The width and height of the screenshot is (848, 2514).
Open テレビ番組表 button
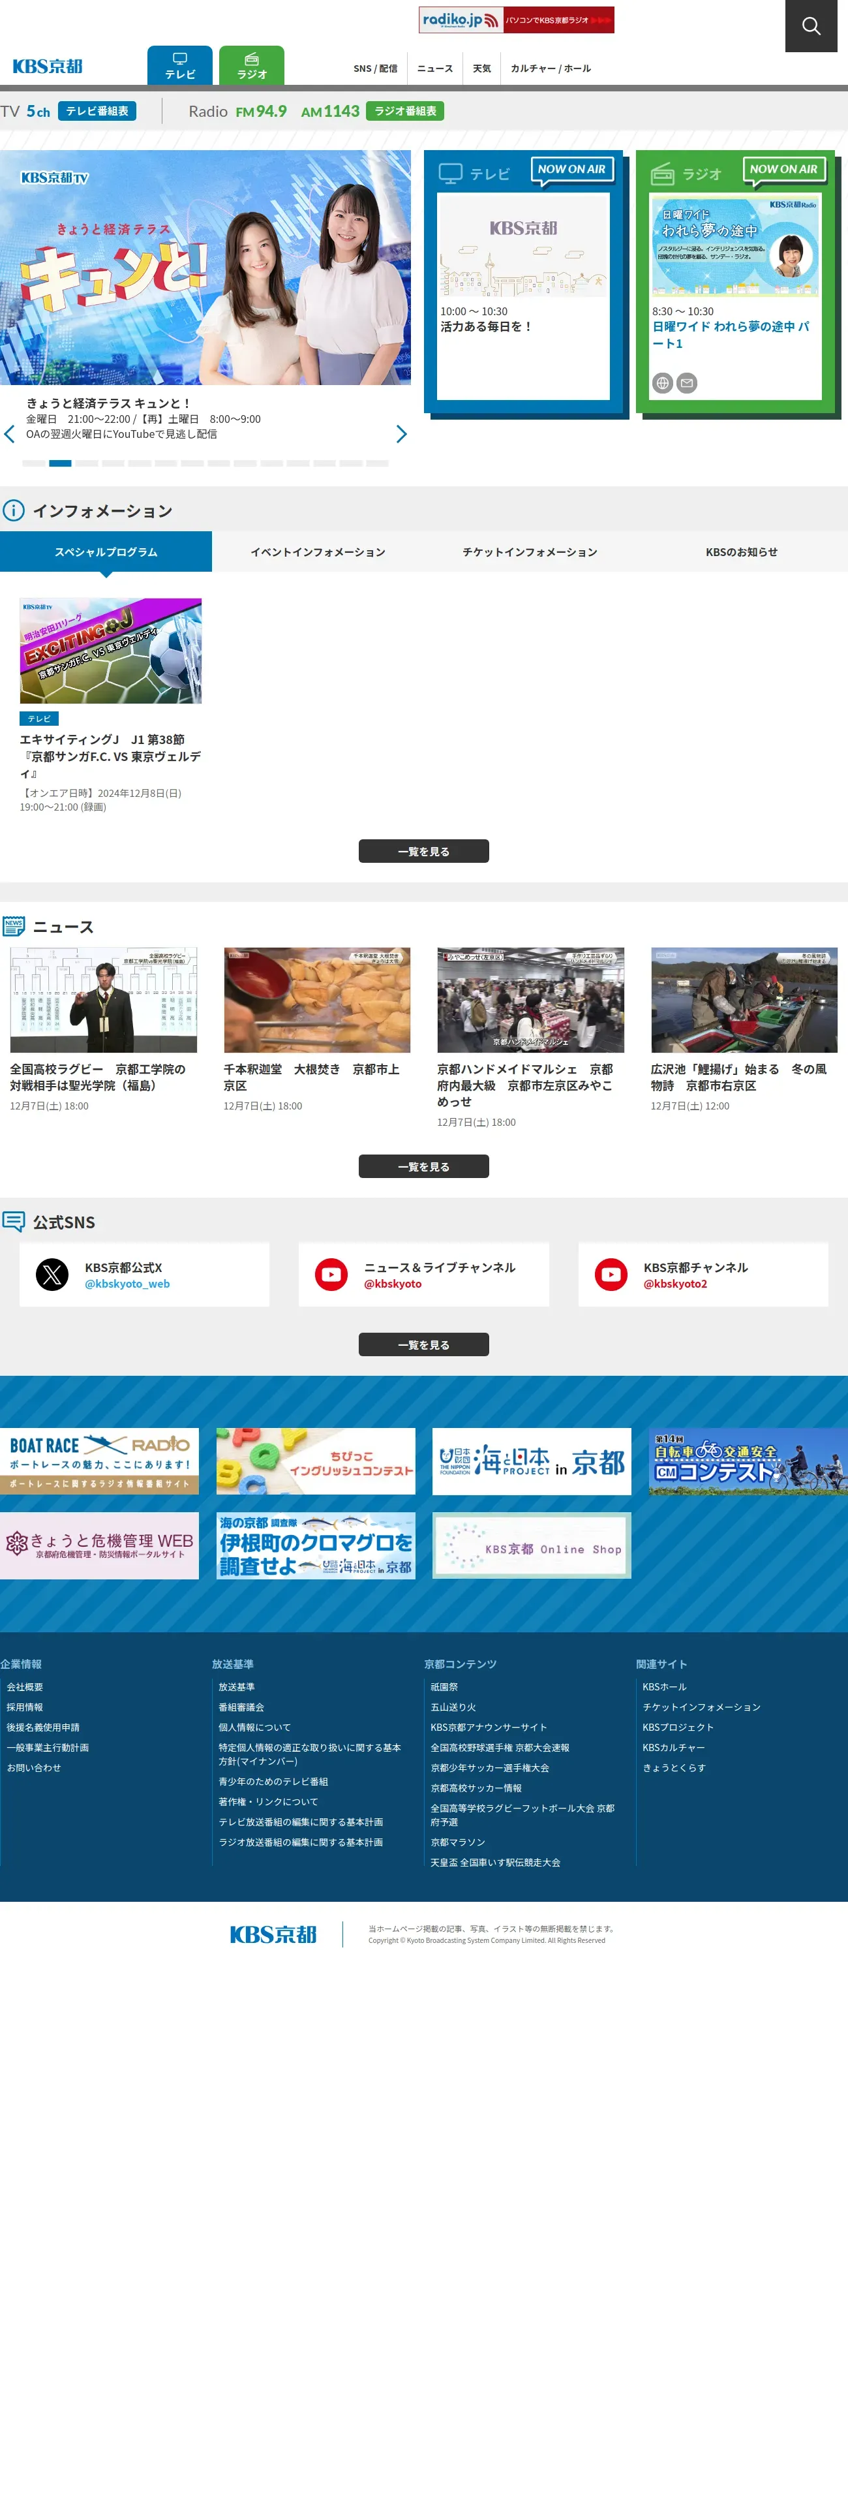98,111
